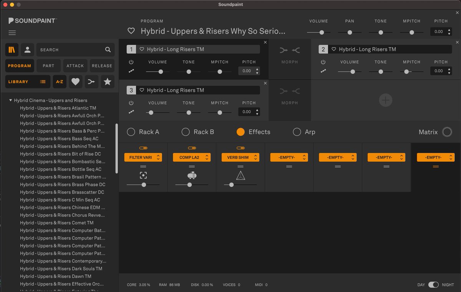Image resolution: width=461 pixels, height=292 pixels.
Task: Switch to RELEASE tab
Action: [x=102, y=66]
